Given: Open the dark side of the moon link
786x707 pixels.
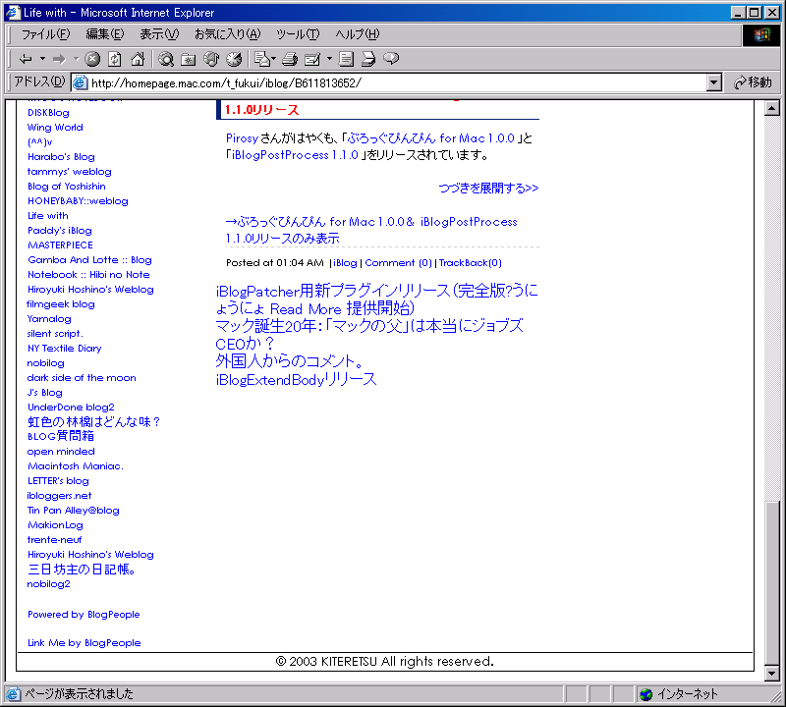Looking at the screenshot, I should point(82,378).
